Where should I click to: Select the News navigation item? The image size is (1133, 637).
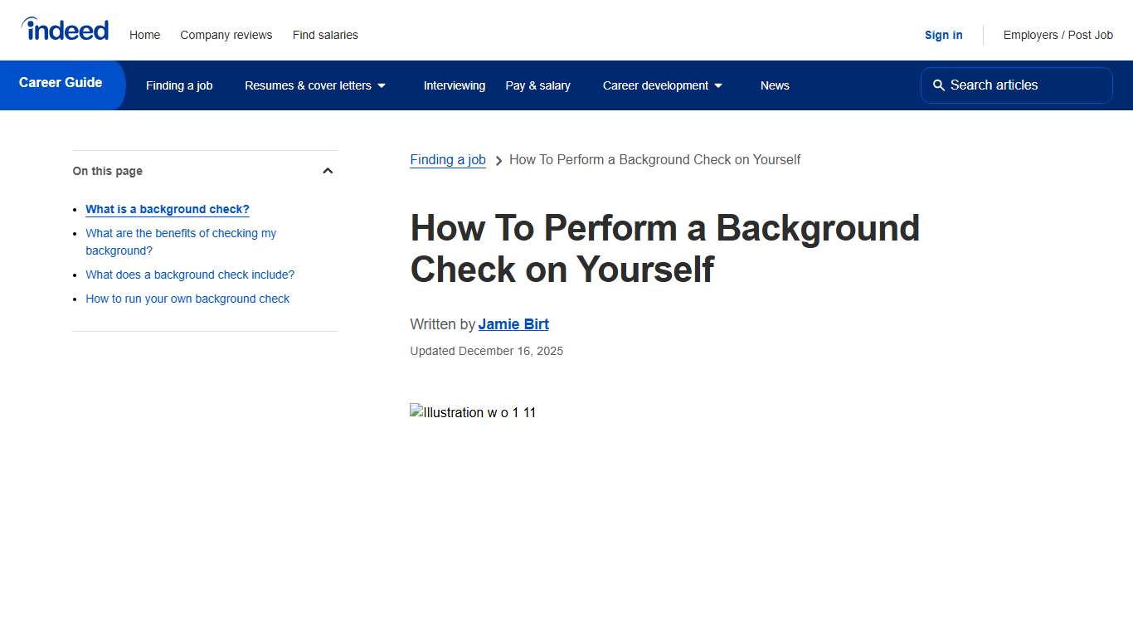pyautogui.click(x=774, y=85)
